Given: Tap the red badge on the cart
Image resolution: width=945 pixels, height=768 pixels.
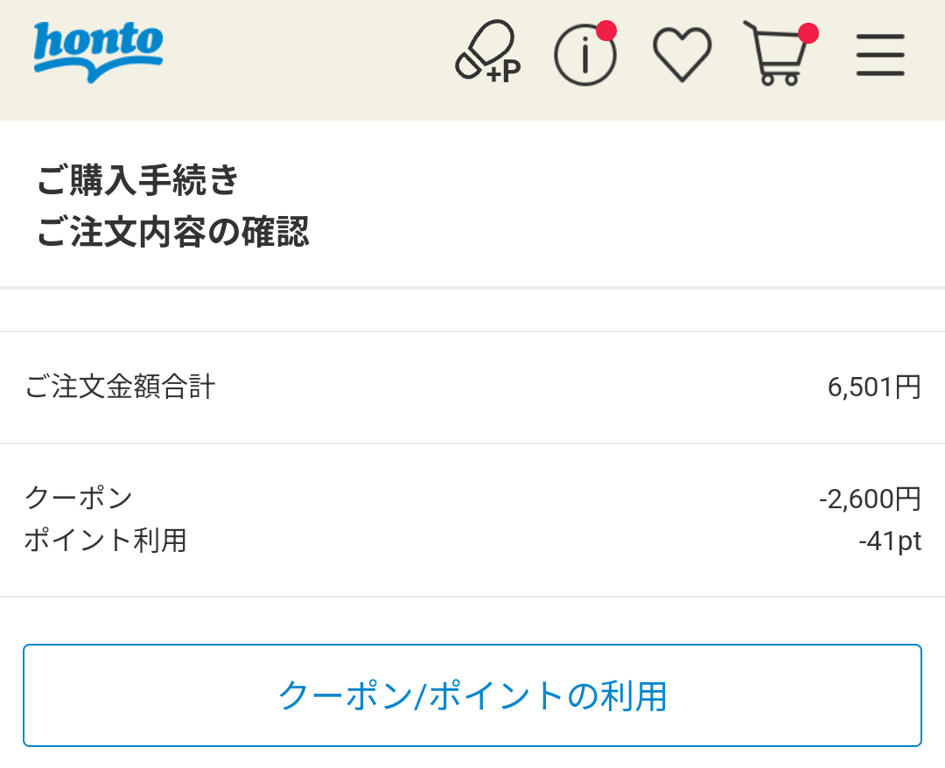Looking at the screenshot, I should [808, 33].
